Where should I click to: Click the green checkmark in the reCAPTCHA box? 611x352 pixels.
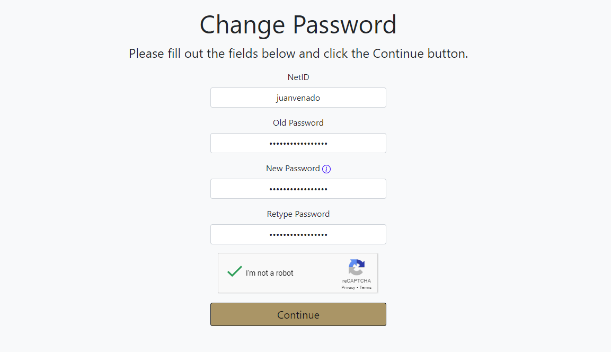234,271
